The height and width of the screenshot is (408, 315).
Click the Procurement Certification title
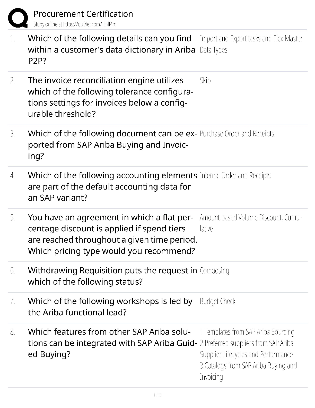coord(83,14)
